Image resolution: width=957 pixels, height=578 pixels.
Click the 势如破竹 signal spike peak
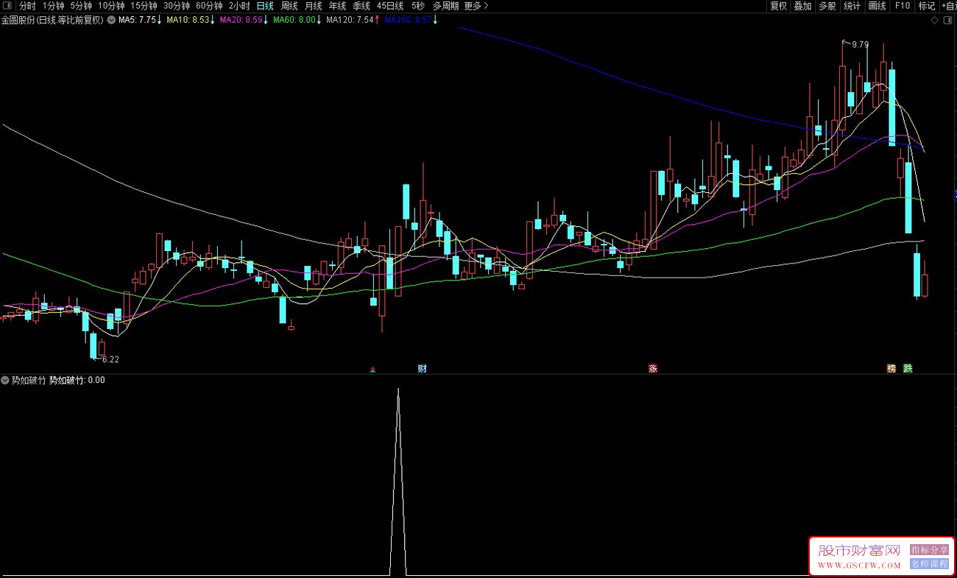pyautogui.click(x=398, y=390)
